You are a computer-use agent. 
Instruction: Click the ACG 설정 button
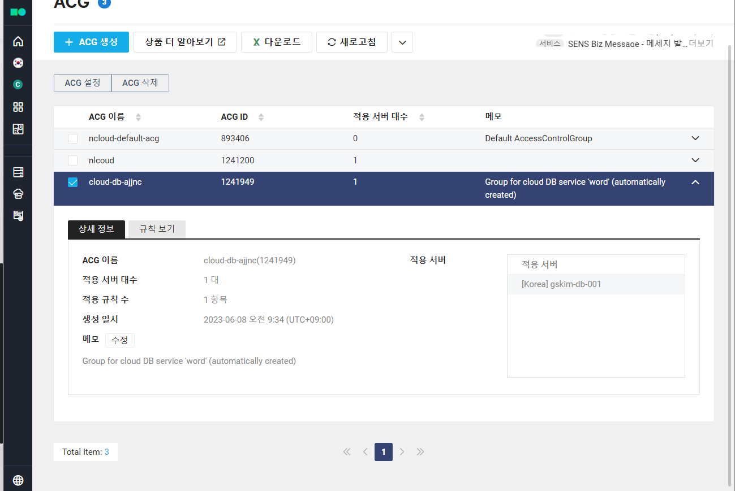83,82
